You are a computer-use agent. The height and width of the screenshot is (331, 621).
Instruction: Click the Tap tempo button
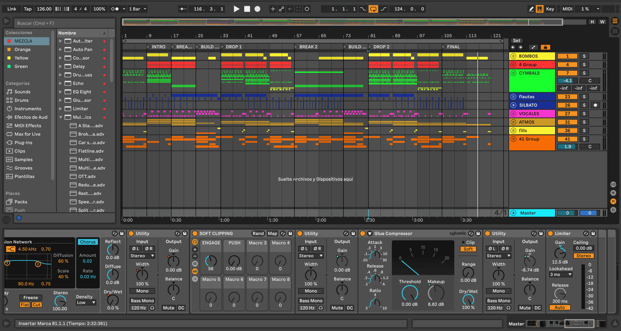[x=28, y=9]
